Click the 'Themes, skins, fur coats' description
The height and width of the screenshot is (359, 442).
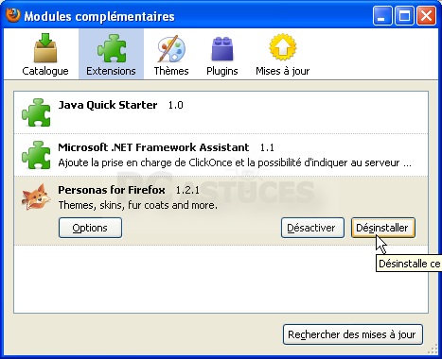pyautogui.click(x=138, y=205)
